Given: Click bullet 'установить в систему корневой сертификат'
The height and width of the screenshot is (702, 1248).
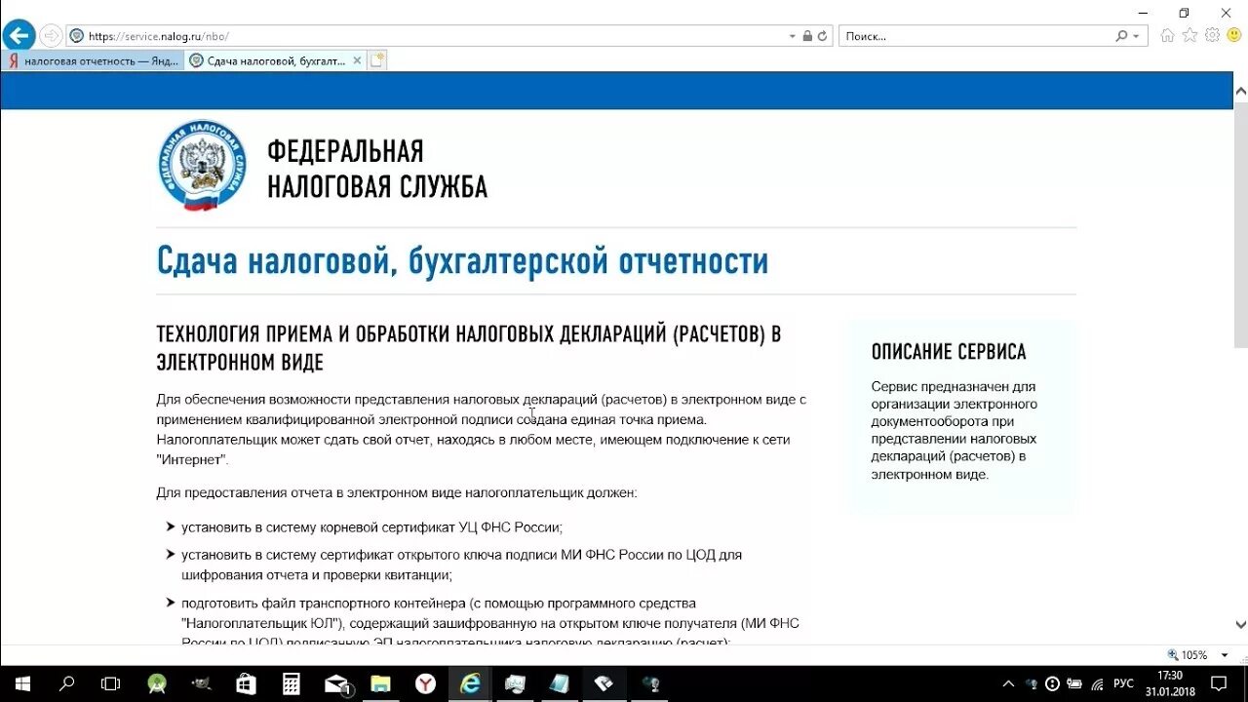Looking at the screenshot, I should click(x=371, y=527).
